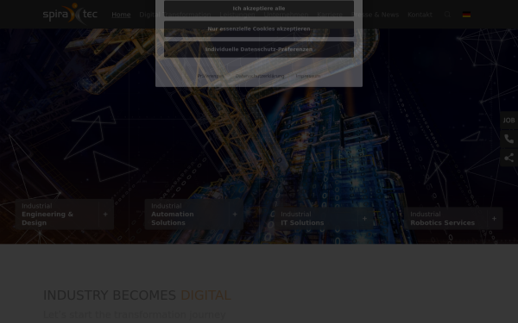Click the spiratec logo
Image resolution: width=518 pixels, height=323 pixels.
click(70, 14)
